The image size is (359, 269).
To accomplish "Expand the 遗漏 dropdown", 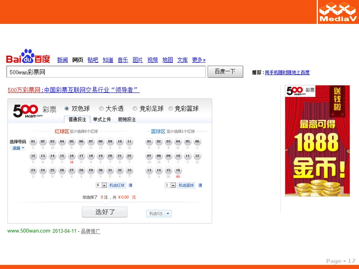I will pyautogui.click(x=18, y=148).
